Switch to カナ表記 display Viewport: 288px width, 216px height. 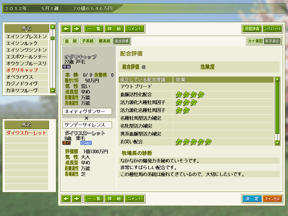[255, 41]
